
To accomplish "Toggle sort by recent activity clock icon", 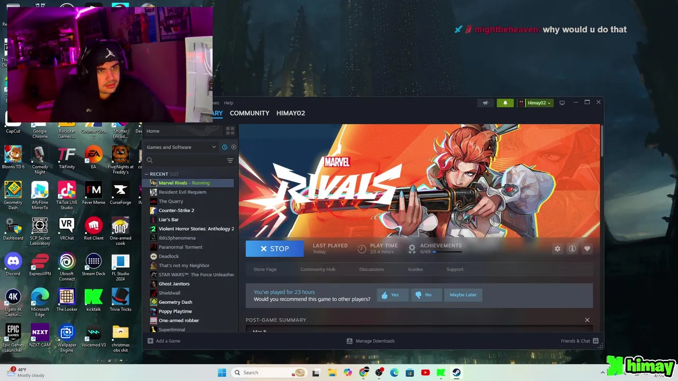I will (x=225, y=147).
